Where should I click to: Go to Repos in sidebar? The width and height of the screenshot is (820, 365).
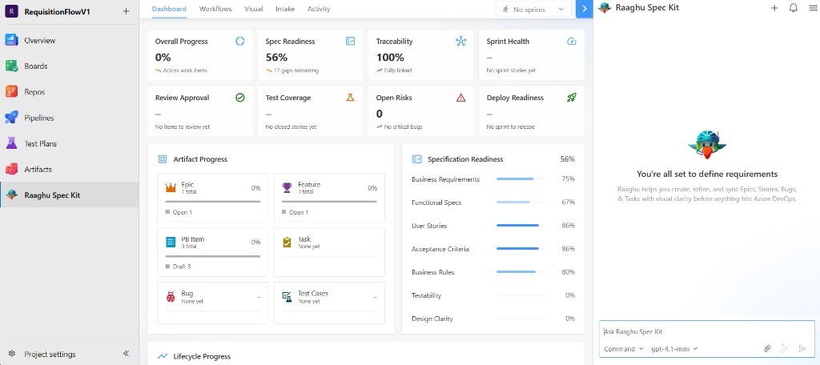pyautogui.click(x=69, y=91)
